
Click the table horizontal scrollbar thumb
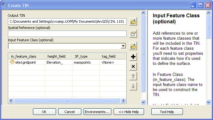point(67,101)
